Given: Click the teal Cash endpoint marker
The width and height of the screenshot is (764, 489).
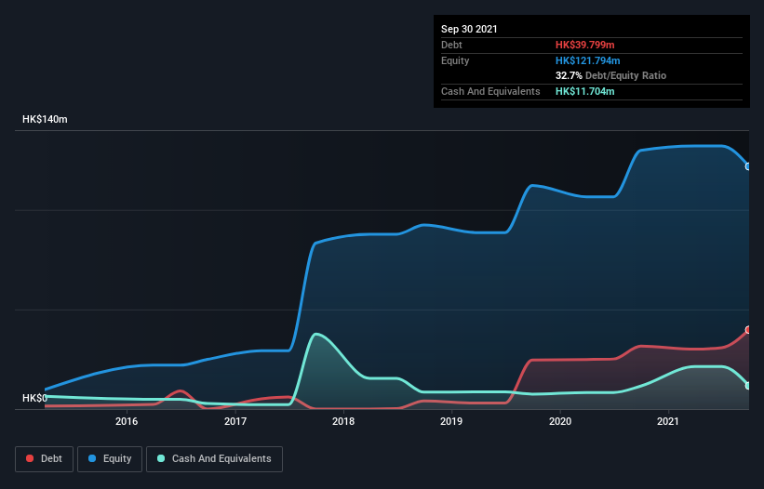Looking at the screenshot, I should point(748,386).
